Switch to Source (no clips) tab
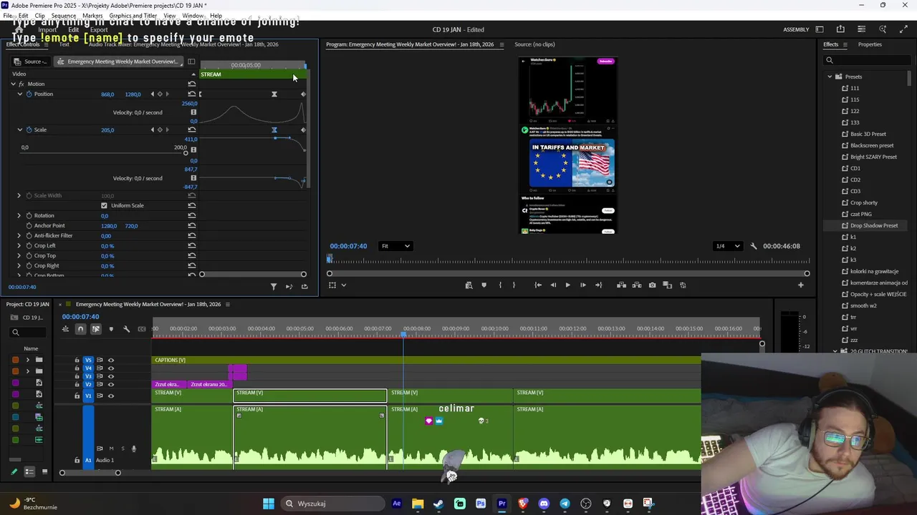917x515 pixels. 534,44
